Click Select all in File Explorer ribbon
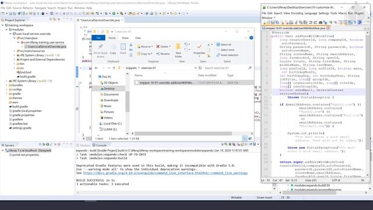 click(224, 44)
